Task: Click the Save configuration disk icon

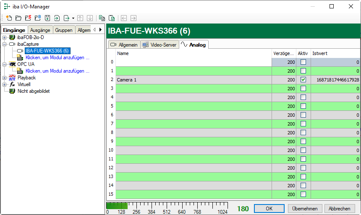Action: point(47,18)
